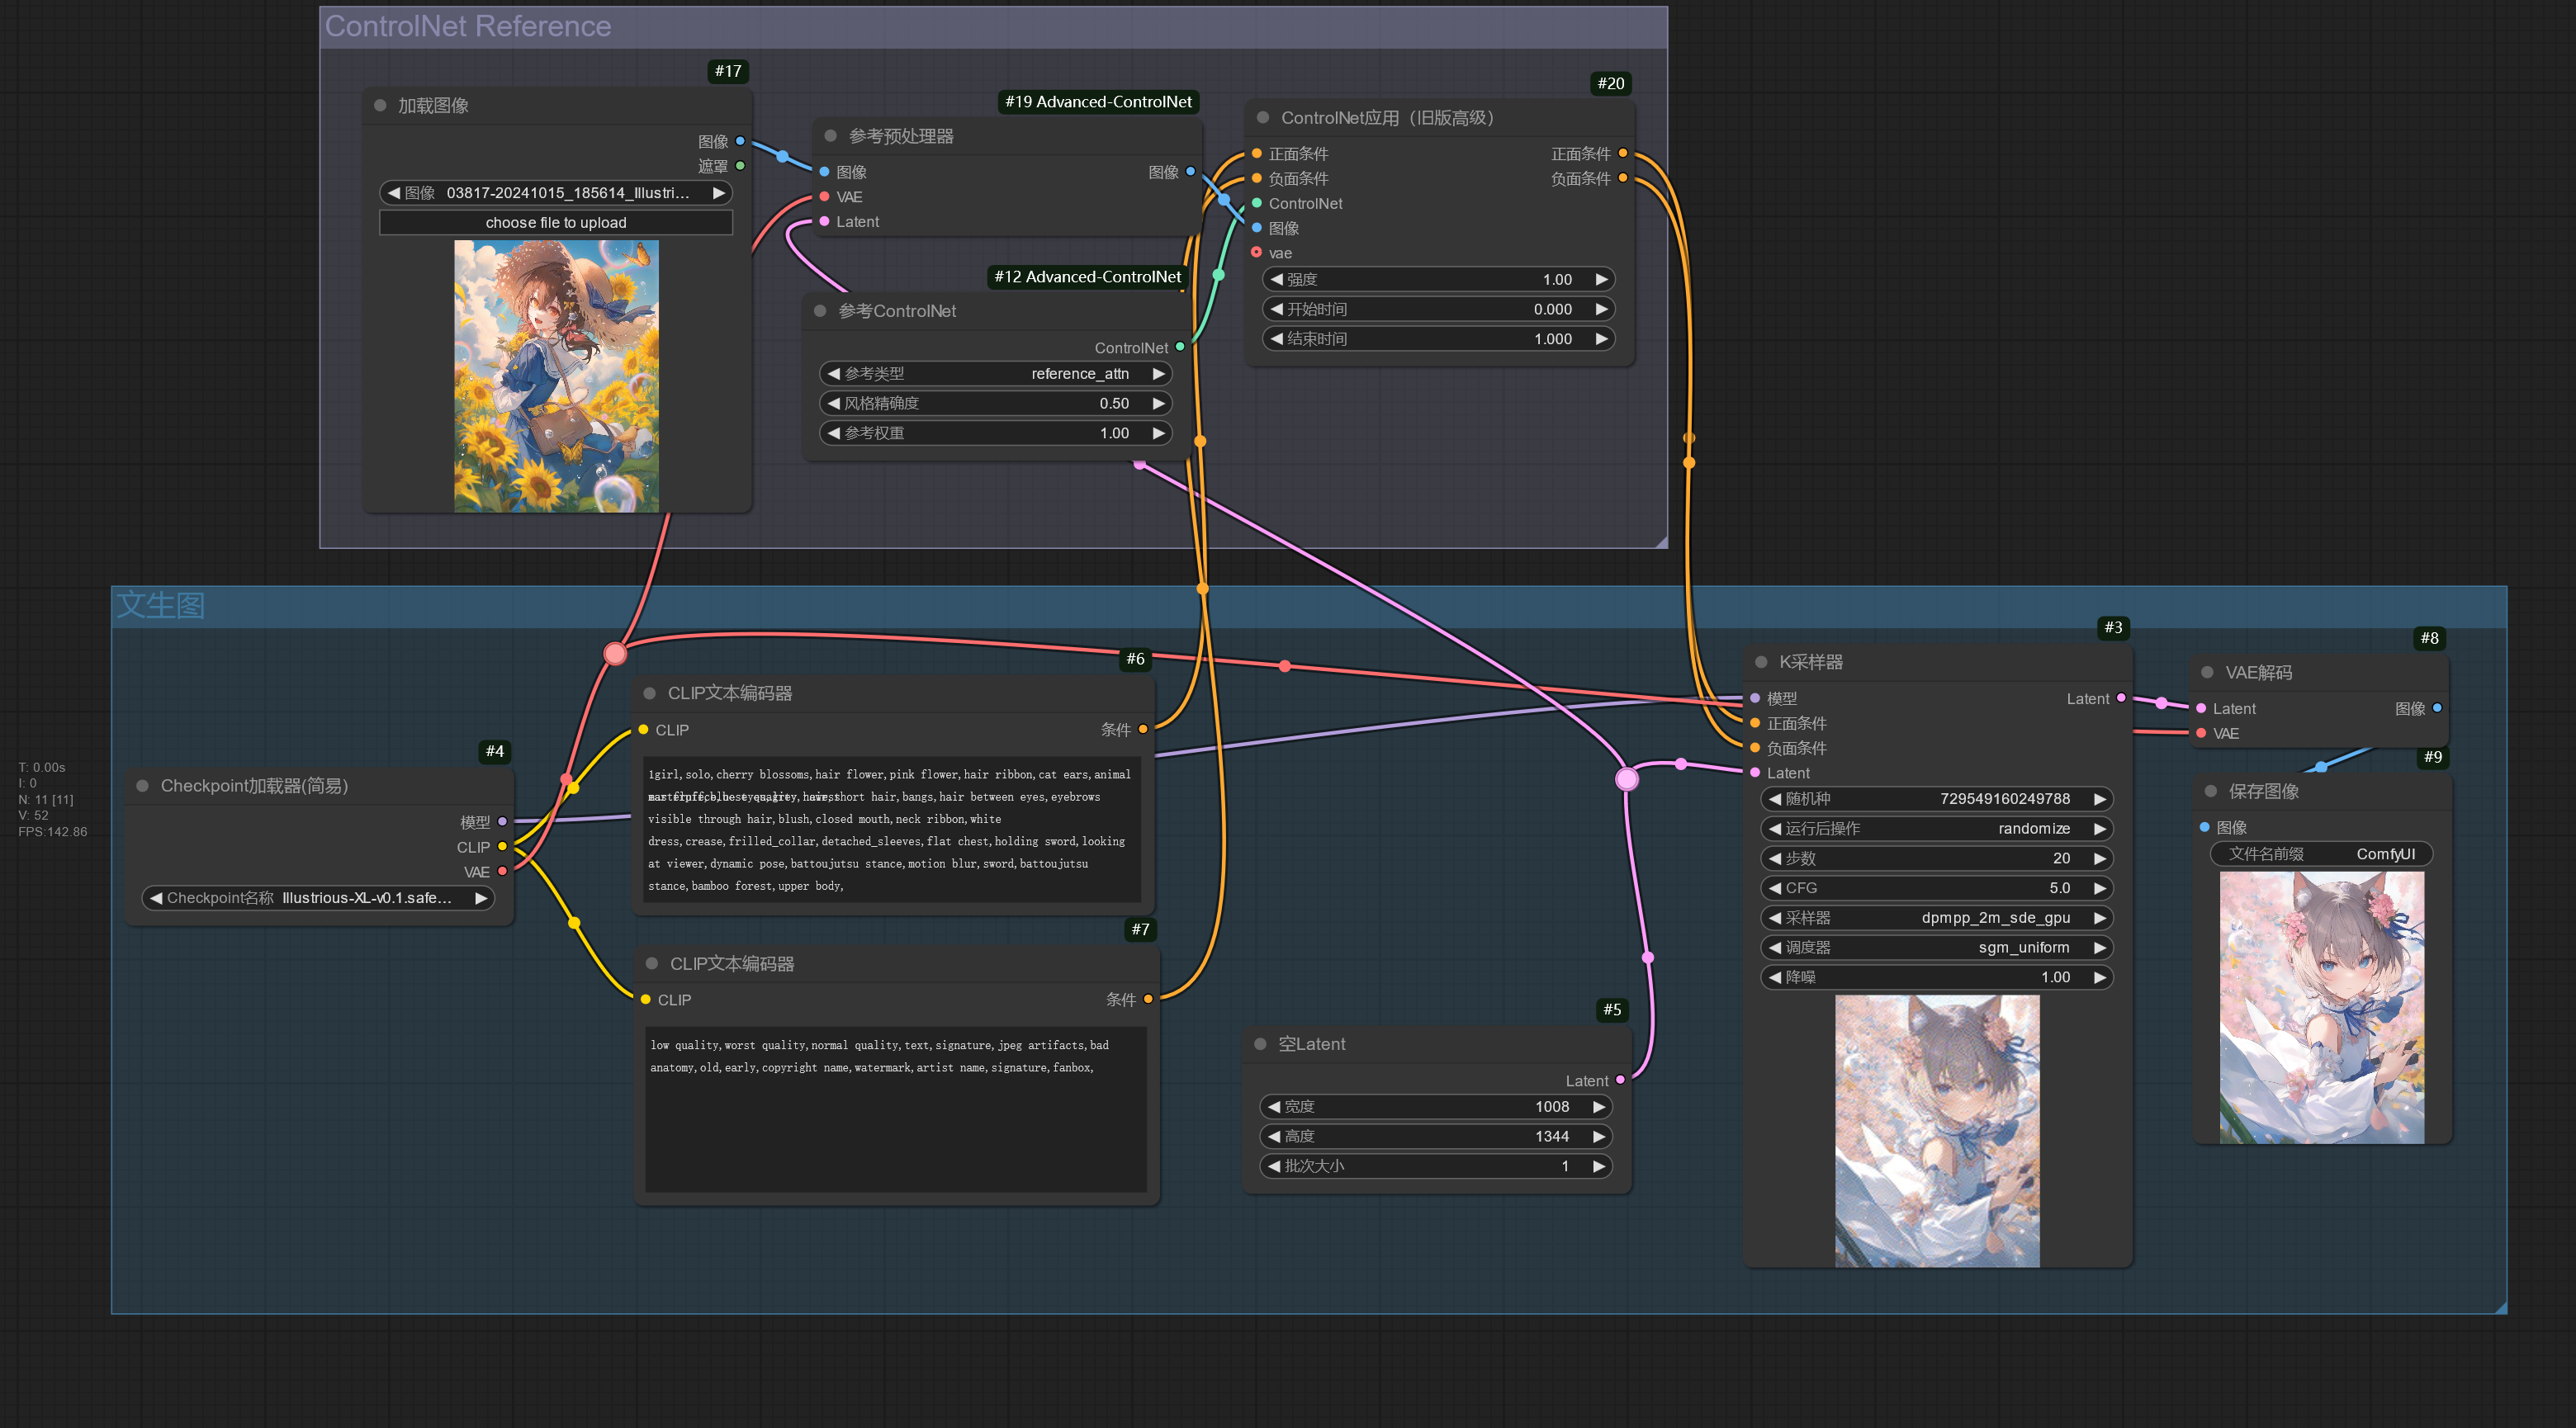Screen dimensions: 2576x1428
Task: Click the choose file to upload button
Action: [556, 222]
